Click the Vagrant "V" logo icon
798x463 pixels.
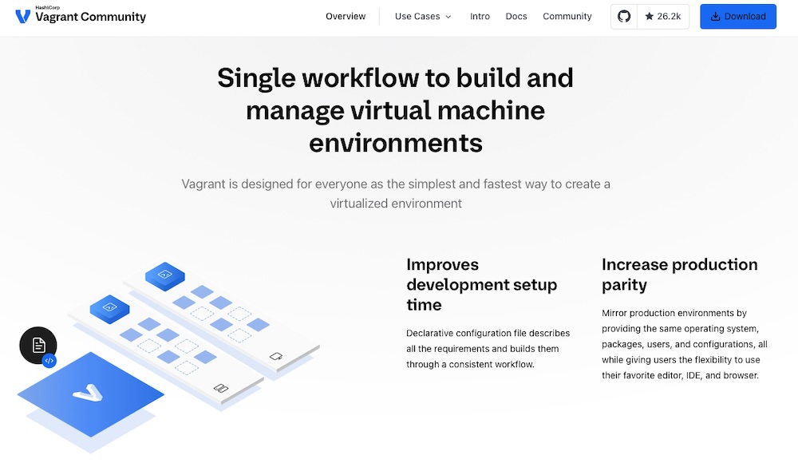click(x=22, y=16)
